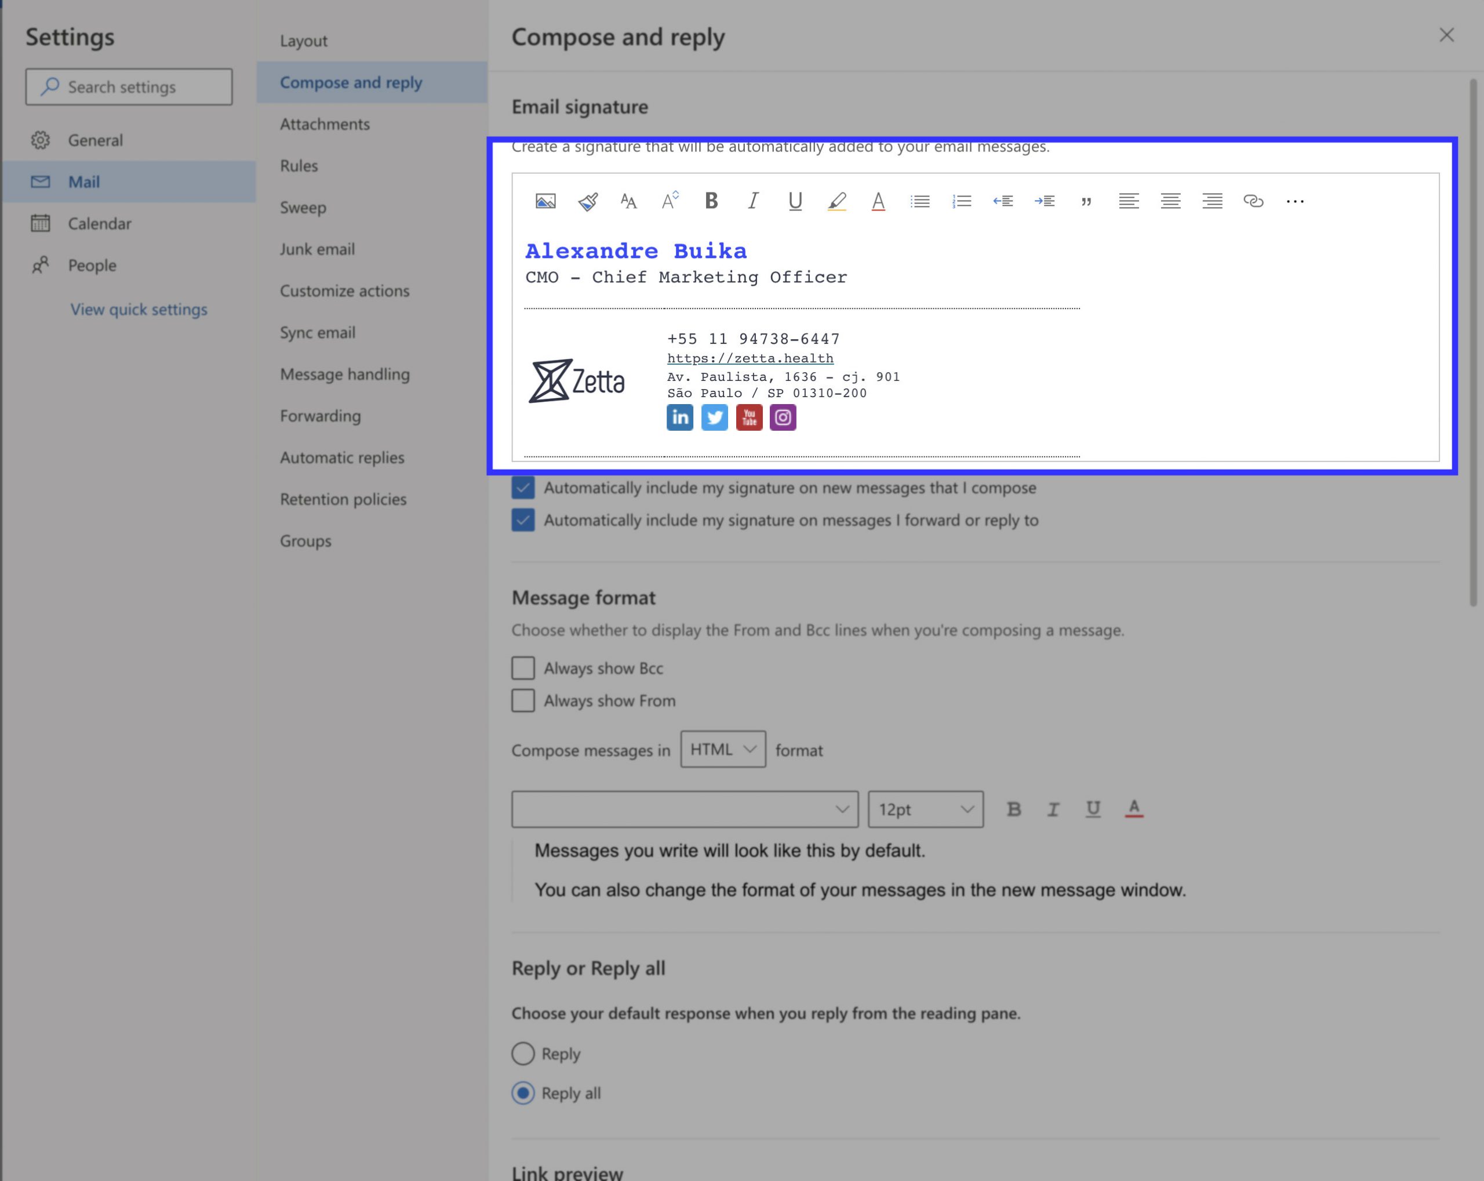Switch to the Calendar settings category
The image size is (1484, 1181).
(x=99, y=224)
